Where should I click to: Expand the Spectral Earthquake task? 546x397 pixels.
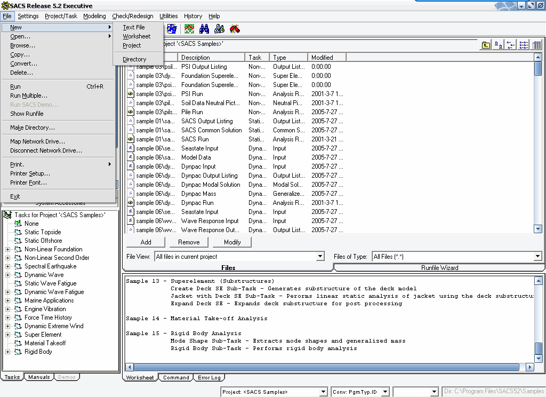tap(7, 266)
